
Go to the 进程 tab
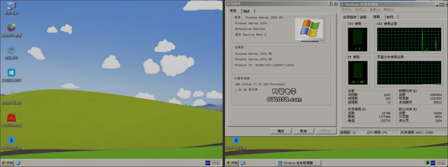click(x=363, y=17)
